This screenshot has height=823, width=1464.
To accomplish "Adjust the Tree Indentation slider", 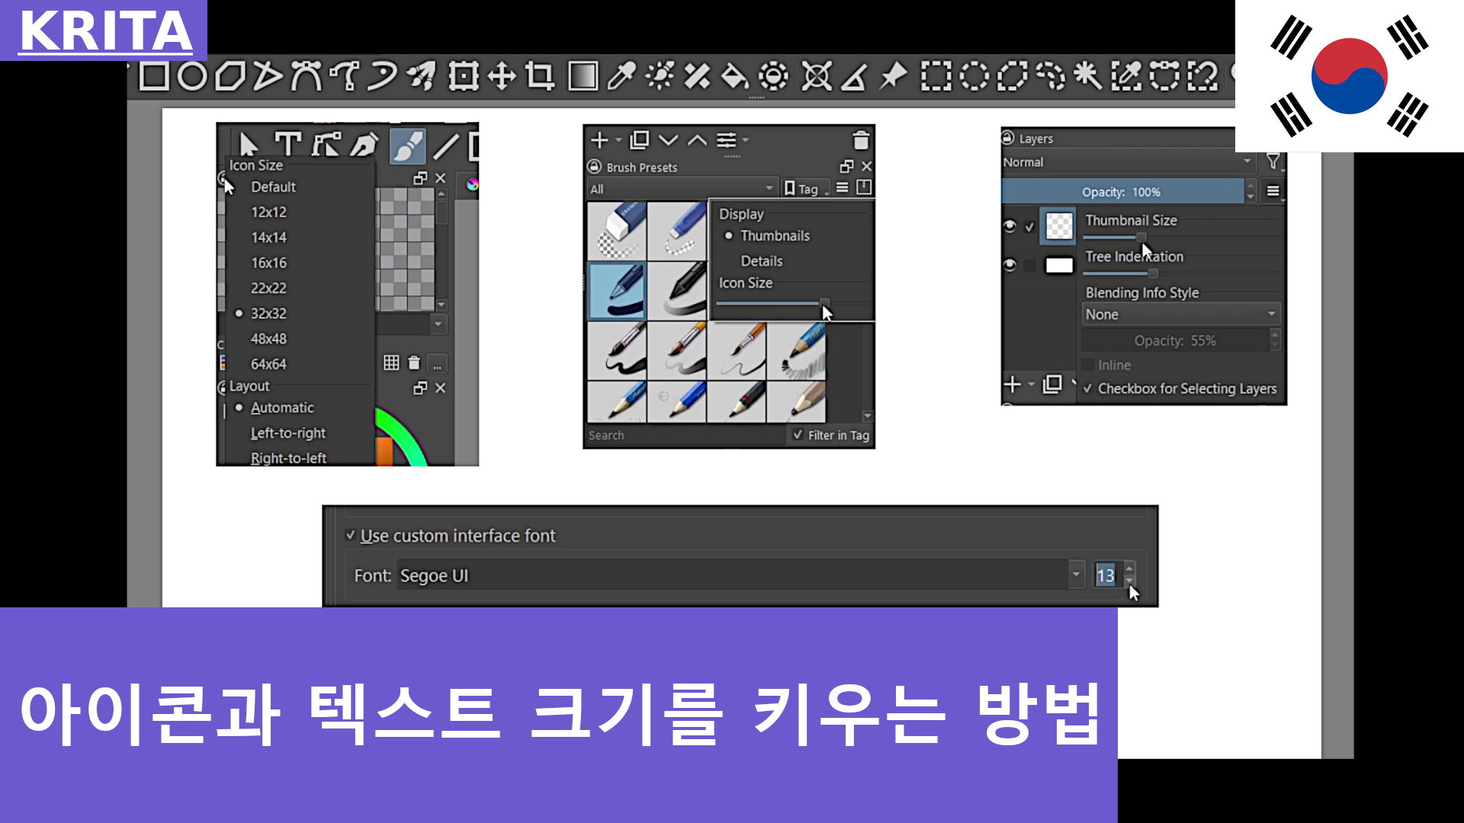I will (1180, 273).
